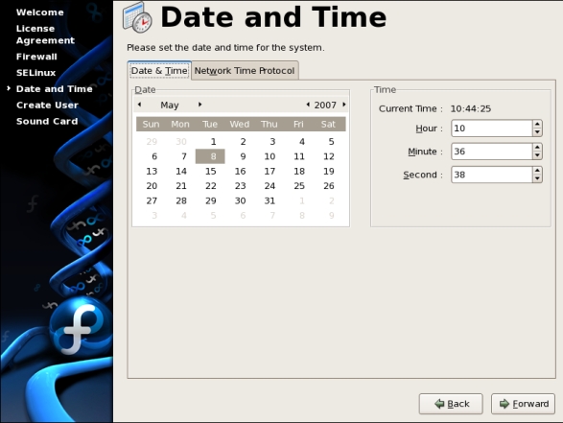Click the Sat weekday header
The image size is (563, 423).
click(x=328, y=125)
